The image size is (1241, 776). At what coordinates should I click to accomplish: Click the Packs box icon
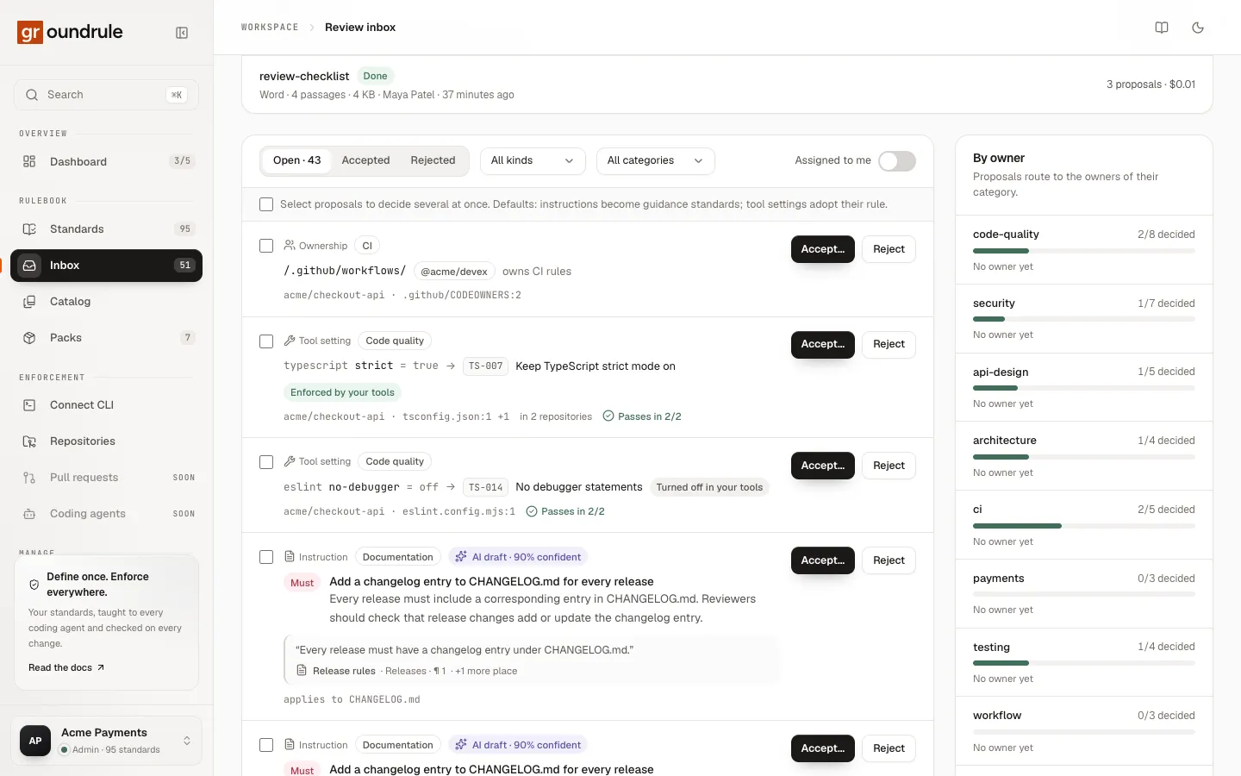(29, 338)
